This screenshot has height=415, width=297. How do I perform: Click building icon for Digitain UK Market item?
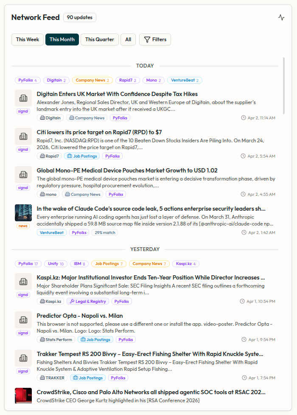(23, 98)
